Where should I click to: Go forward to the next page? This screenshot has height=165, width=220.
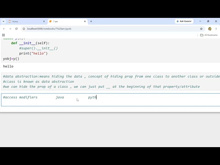click(x=10, y=29)
